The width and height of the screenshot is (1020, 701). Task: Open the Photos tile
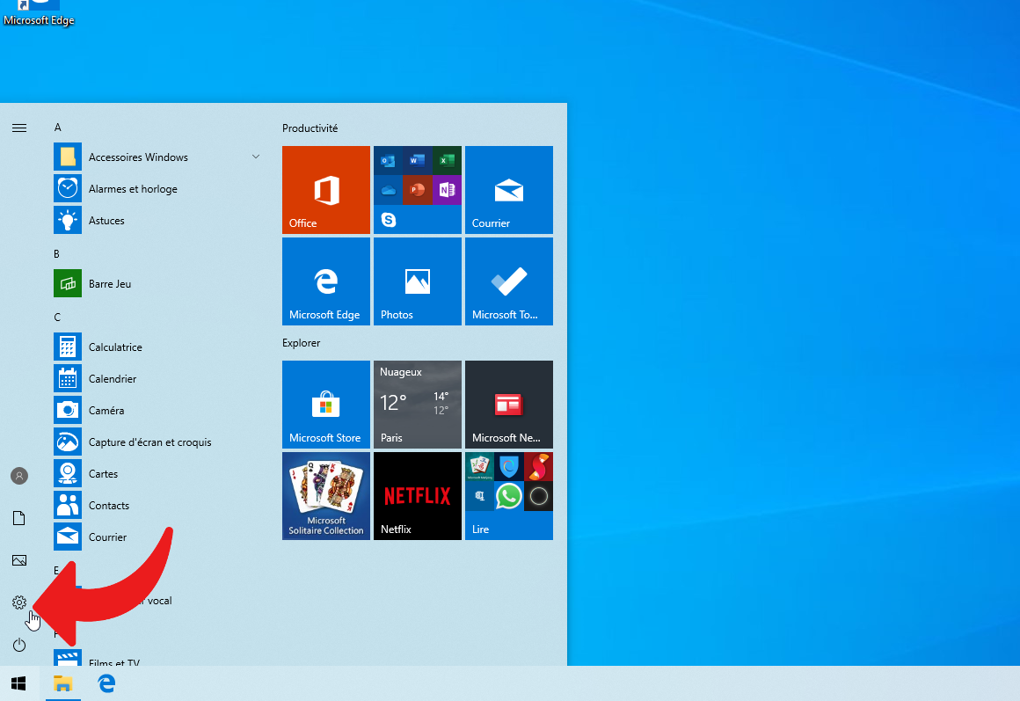click(418, 281)
